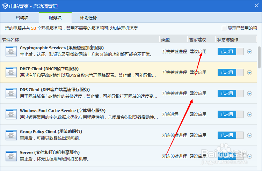
Task: Expand the Cryptographic Services dropdown arrow
Action: click(250, 52)
